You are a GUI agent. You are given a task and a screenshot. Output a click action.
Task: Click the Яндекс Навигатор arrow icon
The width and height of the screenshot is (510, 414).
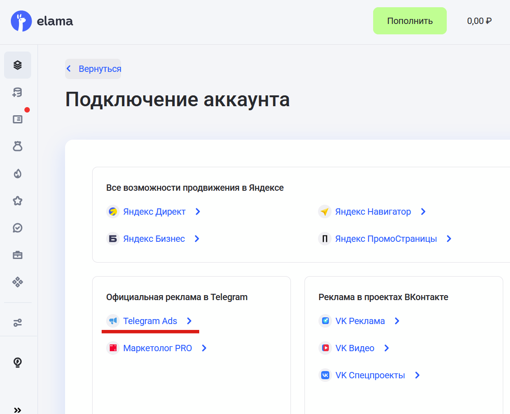[325, 212]
